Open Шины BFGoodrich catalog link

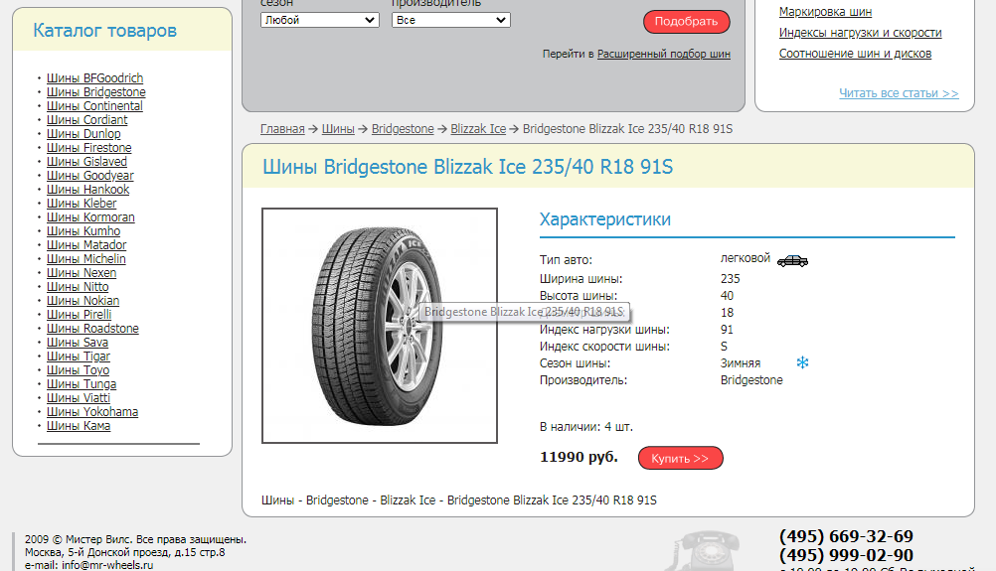click(94, 78)
